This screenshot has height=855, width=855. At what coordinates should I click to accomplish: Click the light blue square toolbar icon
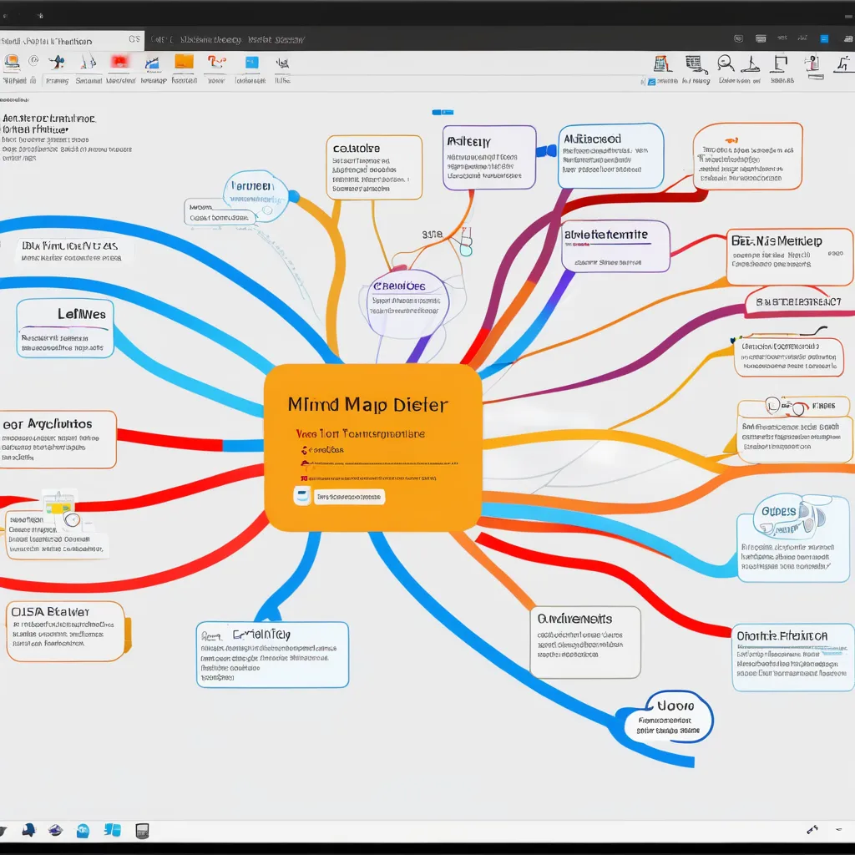[251, 62]
